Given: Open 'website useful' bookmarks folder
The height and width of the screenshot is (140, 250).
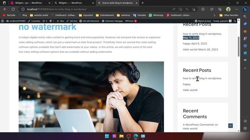Looking at the screenshot, I should [x=39, y=15].
